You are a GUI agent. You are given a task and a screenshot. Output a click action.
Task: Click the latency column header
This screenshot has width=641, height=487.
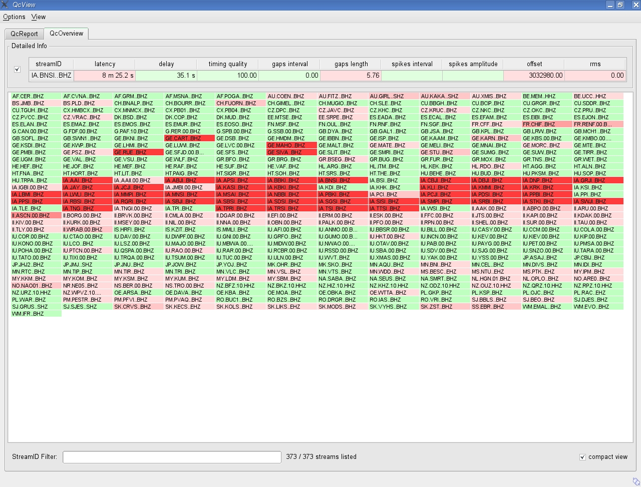(105, 64)
